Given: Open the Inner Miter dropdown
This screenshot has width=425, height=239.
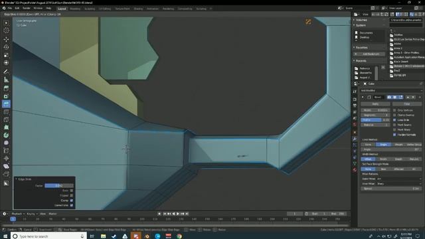Looking at the screenshot, I should point(398,184).
